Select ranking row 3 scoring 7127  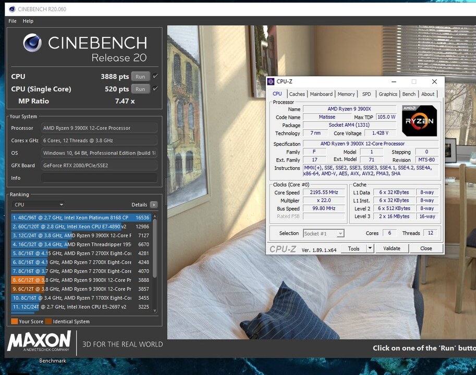(81, 235)
